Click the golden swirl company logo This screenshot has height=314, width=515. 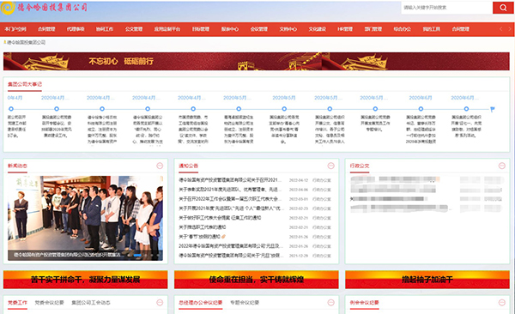[8, 8]
